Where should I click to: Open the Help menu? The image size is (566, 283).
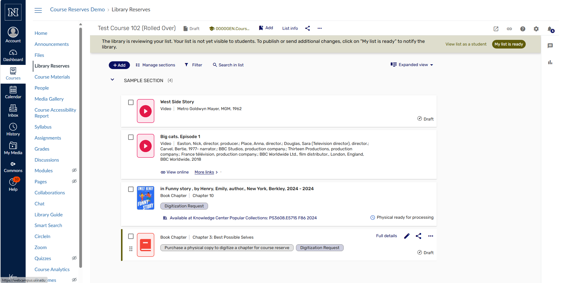[x=13, y=185]
